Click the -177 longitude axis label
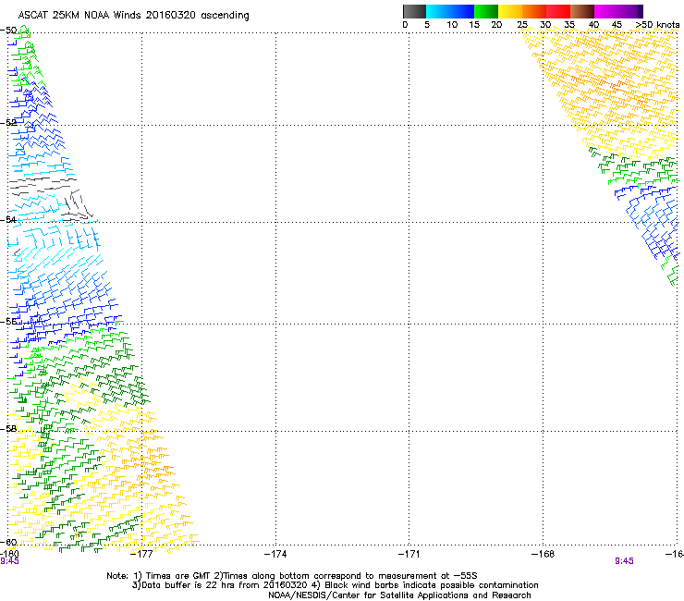This screenshot has height=601, width=684. [141, 554]
